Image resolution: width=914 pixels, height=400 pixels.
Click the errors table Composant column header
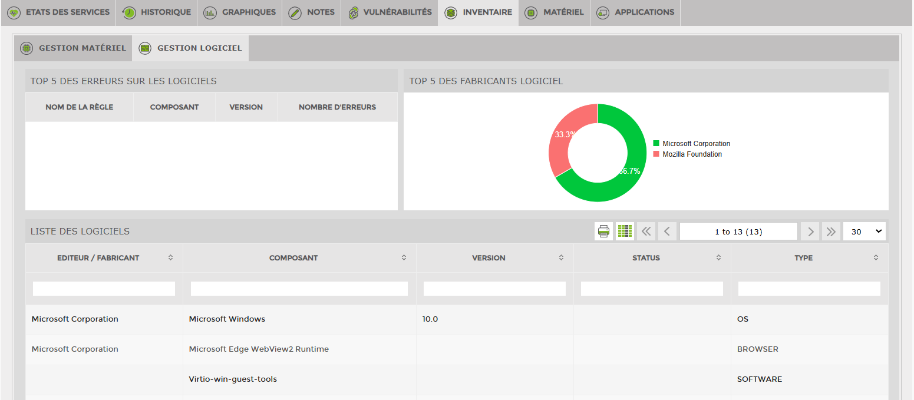click(174, 107)
